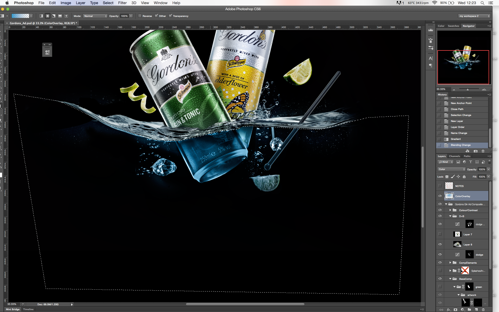Collapse the D+B group
The height and width of the screenshot is (312, 499).
(x=450, y=216)
